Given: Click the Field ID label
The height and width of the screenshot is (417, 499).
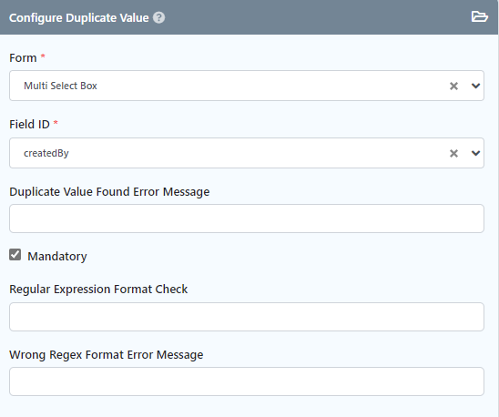Looking at the screenshot, I should pos(30,124).
